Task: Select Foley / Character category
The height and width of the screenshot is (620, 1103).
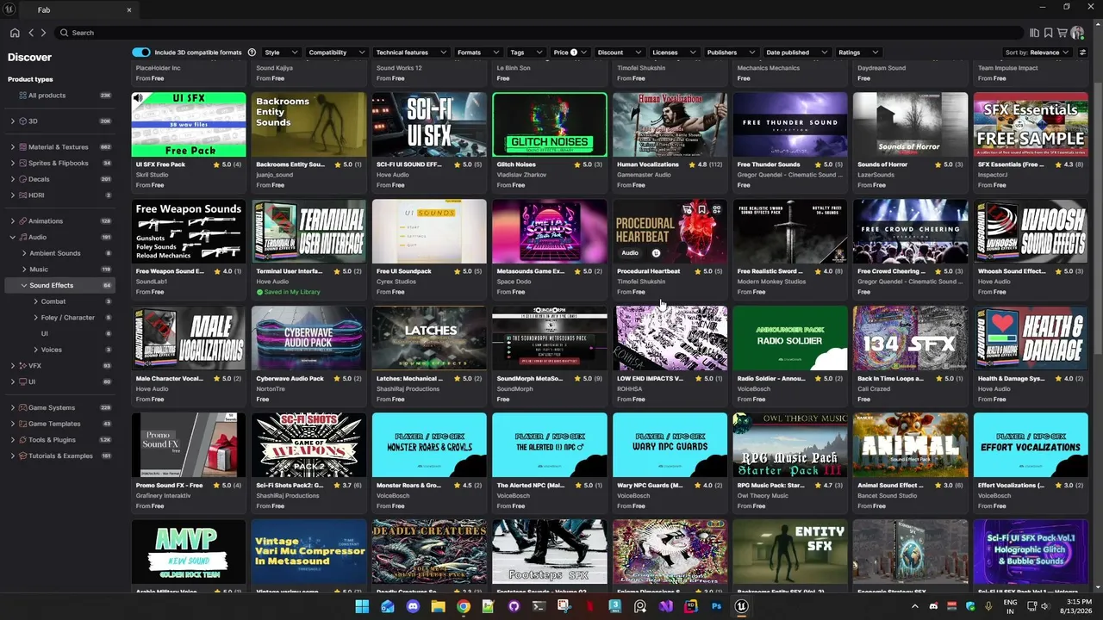Action: click(x=68, y=318)
